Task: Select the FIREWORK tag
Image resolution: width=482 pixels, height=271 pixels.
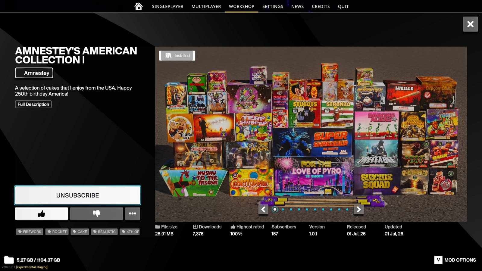Action: point(30,232)
